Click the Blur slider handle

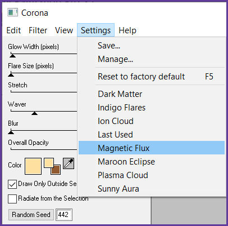coord(11,132)
